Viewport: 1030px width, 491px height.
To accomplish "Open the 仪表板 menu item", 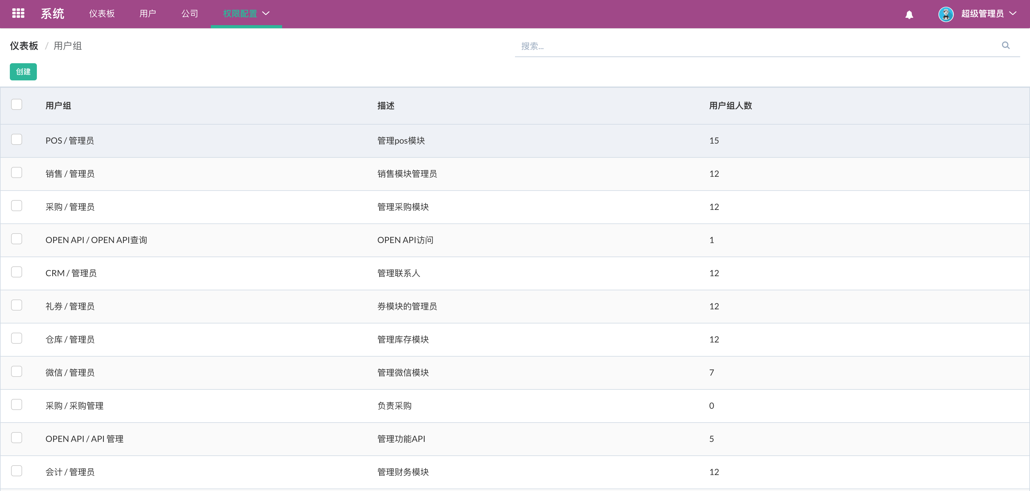I will coord(102,14).
